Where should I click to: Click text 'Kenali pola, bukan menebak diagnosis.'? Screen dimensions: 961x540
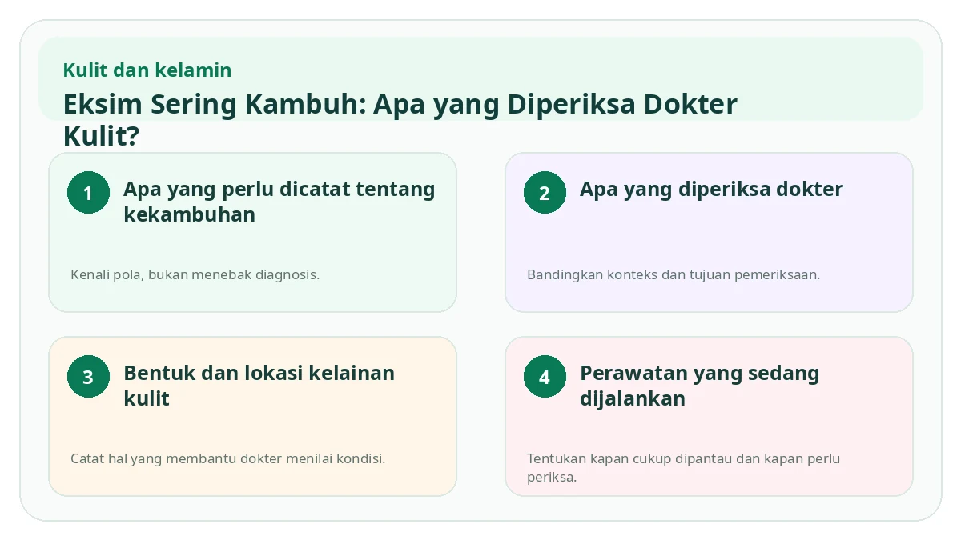(195, 274)
